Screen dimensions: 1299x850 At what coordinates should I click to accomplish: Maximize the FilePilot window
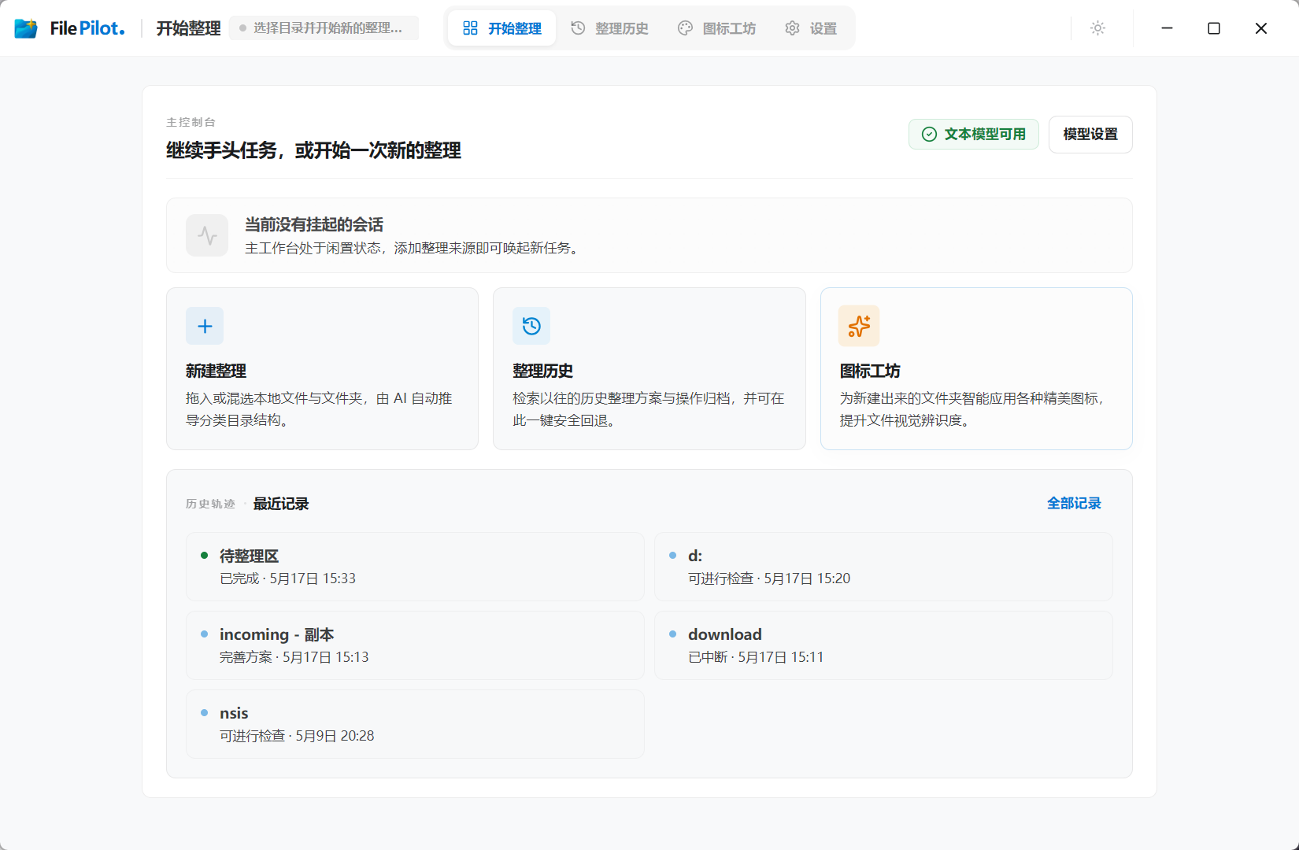(x=1214, y=28)
